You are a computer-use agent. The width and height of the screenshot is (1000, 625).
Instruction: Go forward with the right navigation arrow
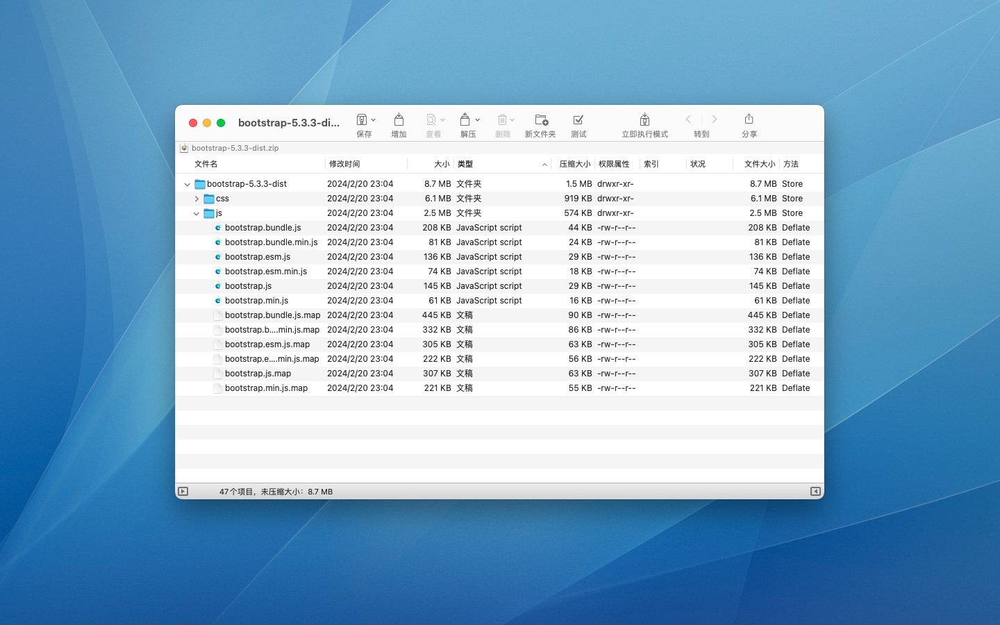click(x=715, y=119)
